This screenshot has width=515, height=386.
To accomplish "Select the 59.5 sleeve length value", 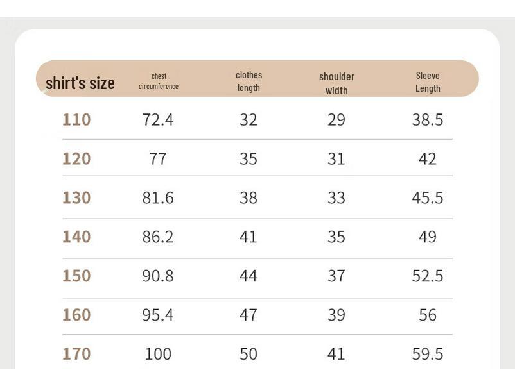I will point(428,354).
